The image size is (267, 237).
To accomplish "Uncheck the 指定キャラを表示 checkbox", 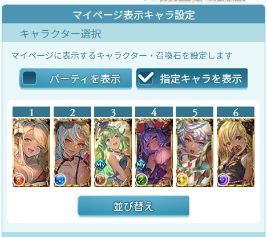I will tap(145, 78).
